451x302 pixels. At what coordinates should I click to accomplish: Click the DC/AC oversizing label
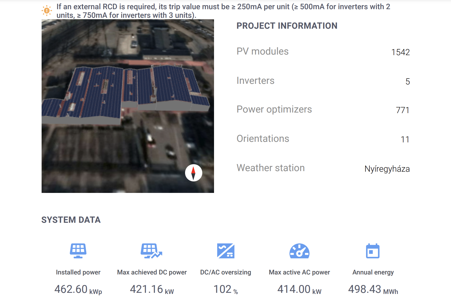(226, 272)
